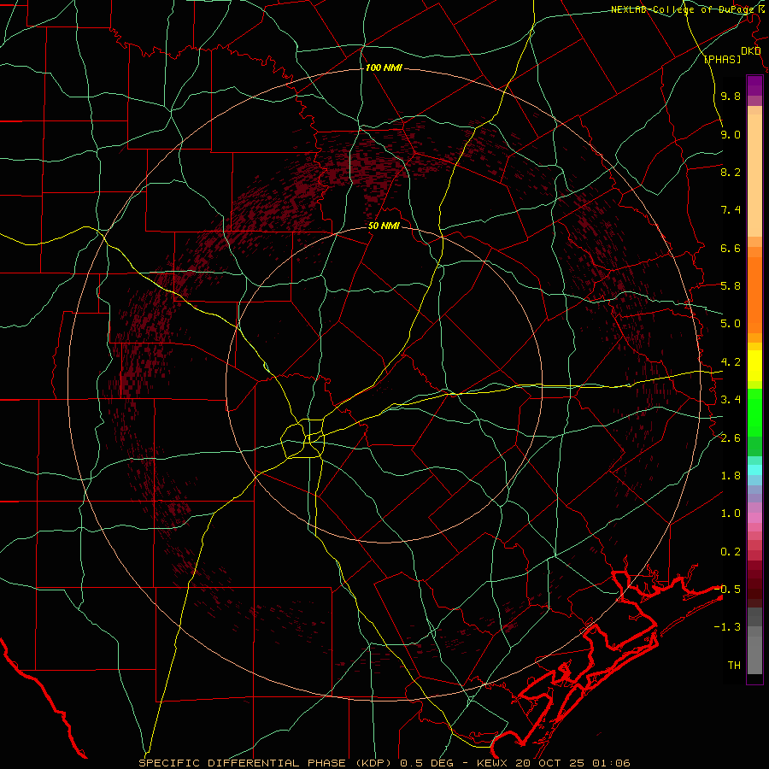
Task: Pick the cyan swatch in the color bar
Action: tap(754, 470)
